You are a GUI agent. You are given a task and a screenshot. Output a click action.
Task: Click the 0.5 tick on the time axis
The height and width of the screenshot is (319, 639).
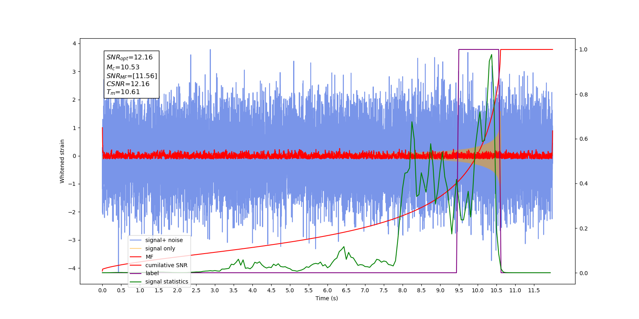[x=121, y=290]
